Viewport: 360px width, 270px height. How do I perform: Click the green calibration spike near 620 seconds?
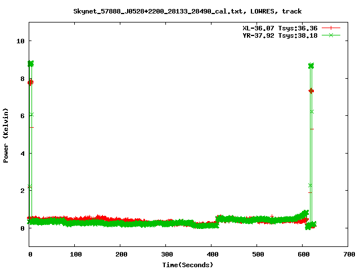(311, 142)
